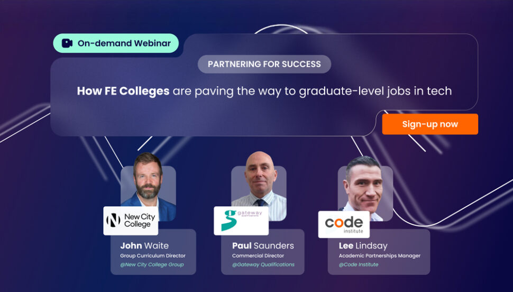513x292 pixels.
Task: Select the Lee Lindsay name text
Action: click(364, 245)
